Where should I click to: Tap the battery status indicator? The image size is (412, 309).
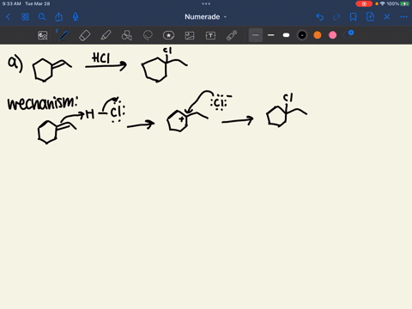coord(405,3)
